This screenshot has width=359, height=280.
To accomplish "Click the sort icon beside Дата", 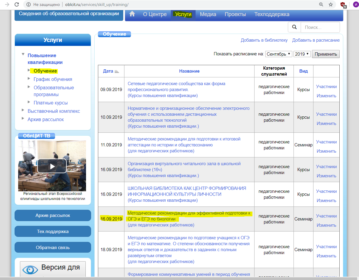I will pyautogui.click(x=117, y=71).
